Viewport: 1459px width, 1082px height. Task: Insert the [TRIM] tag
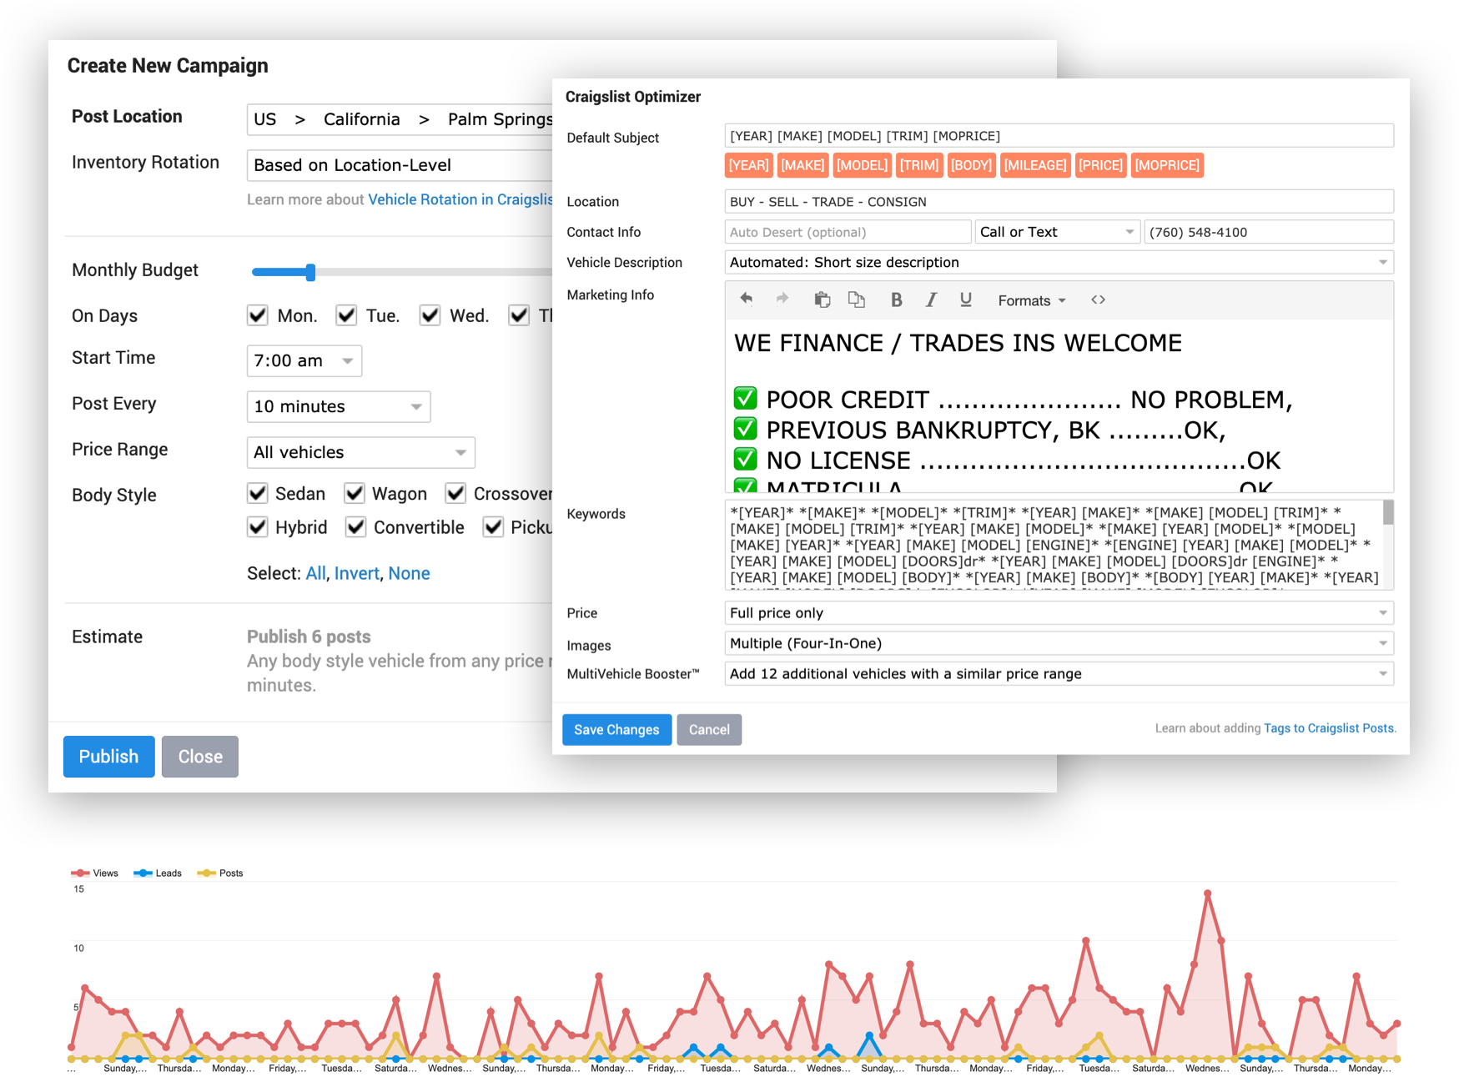(x=919, y=165)
